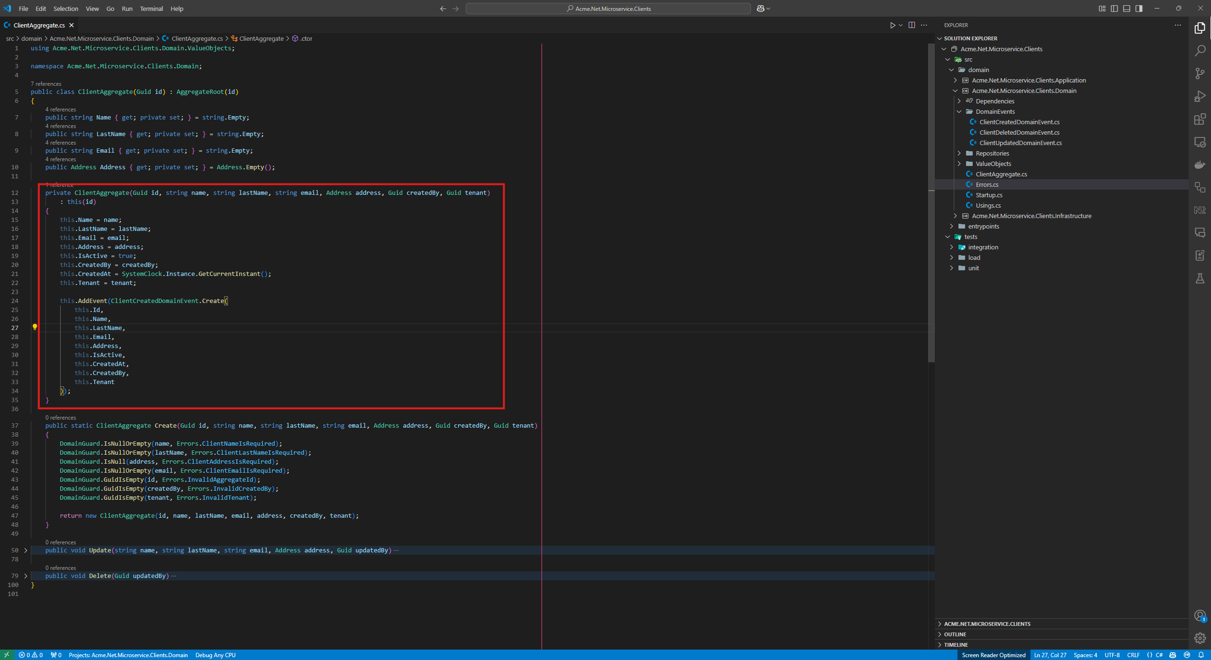Change line endings via CRLF
The height and width of the screenshot is (660, 1211).
click(x=1133, y=655)
